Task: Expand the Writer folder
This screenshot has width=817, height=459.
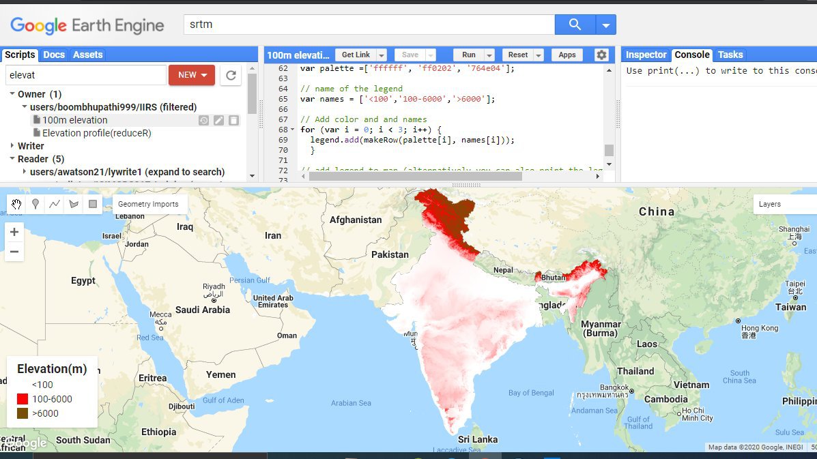Action: (x=12, y=146)
